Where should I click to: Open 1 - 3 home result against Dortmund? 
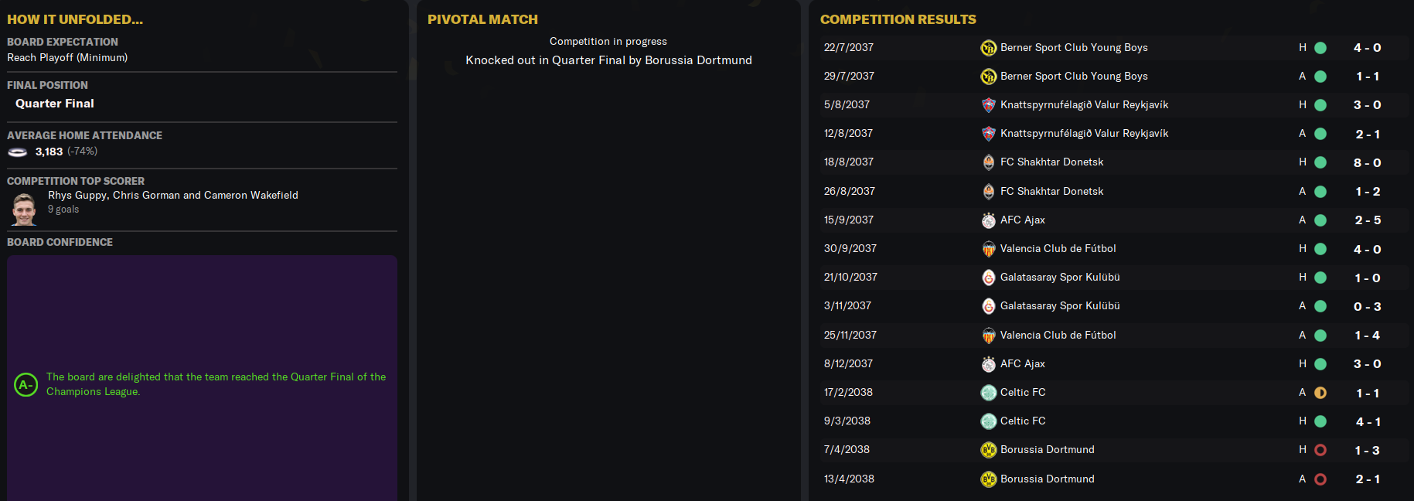1368,451
